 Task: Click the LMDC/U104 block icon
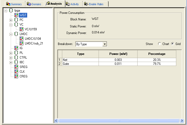coord(21,39)
